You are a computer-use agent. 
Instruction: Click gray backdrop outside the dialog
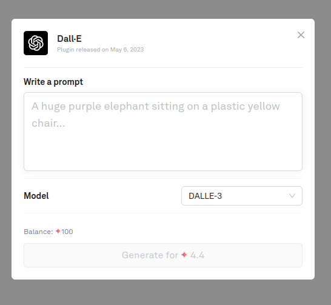click(165, 293)
